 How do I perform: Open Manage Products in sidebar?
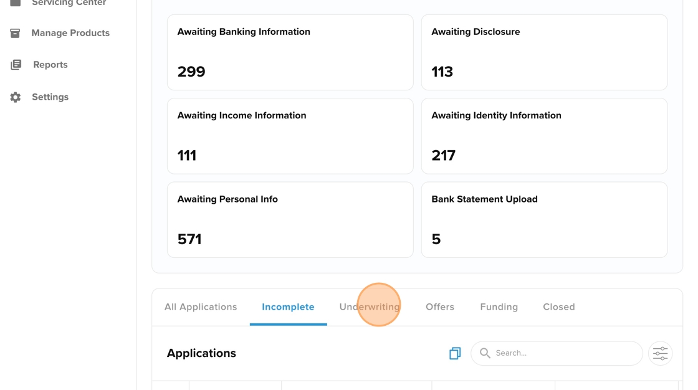click(70, 33)
